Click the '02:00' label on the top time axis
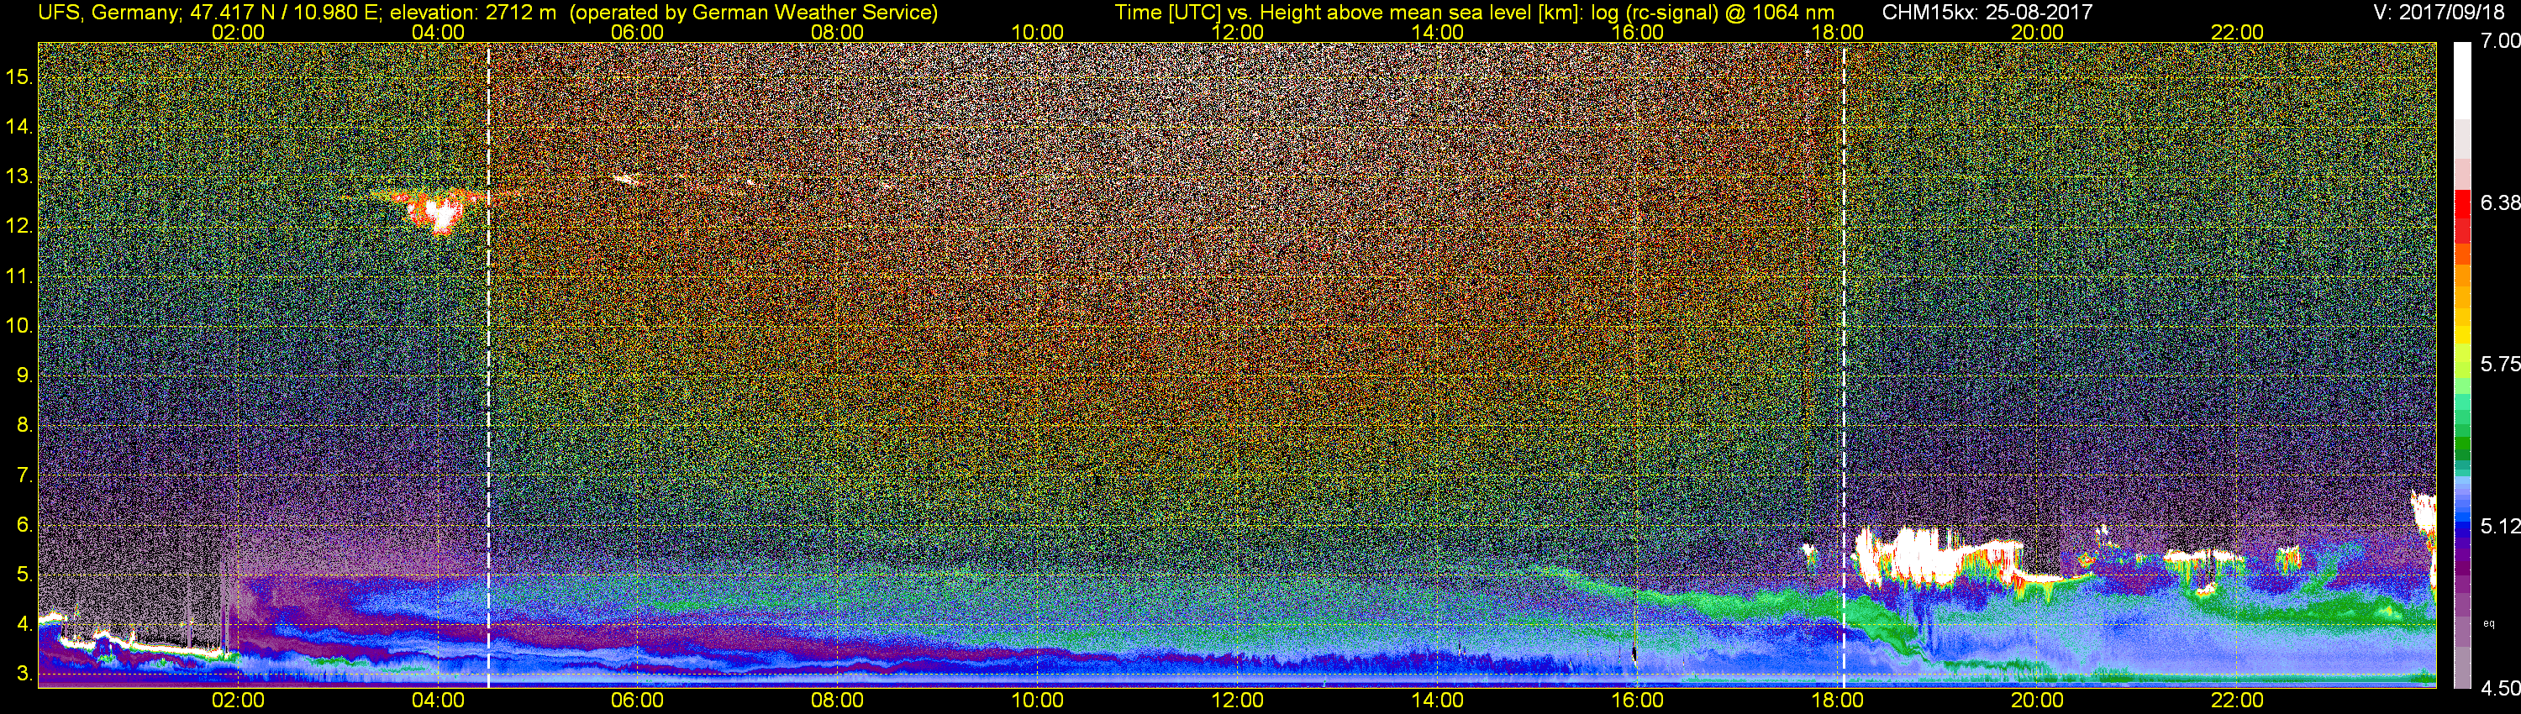Viewport: 2521px width, 714px height. pos(238,32)
